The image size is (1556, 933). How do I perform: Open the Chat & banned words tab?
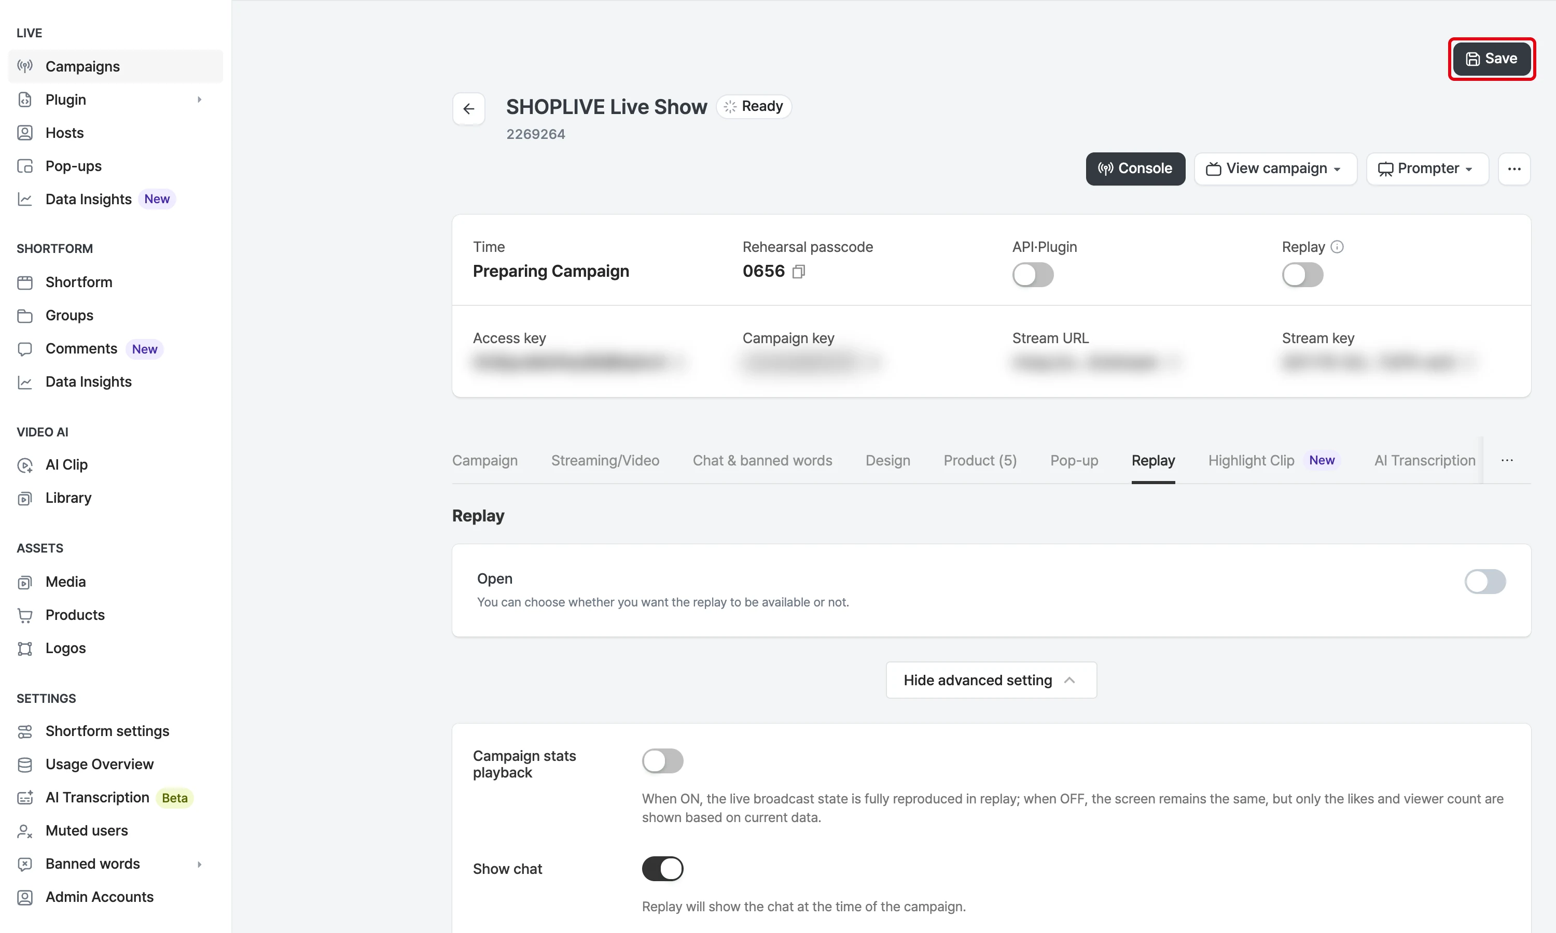pyautogui.click(x=762, y=461)
